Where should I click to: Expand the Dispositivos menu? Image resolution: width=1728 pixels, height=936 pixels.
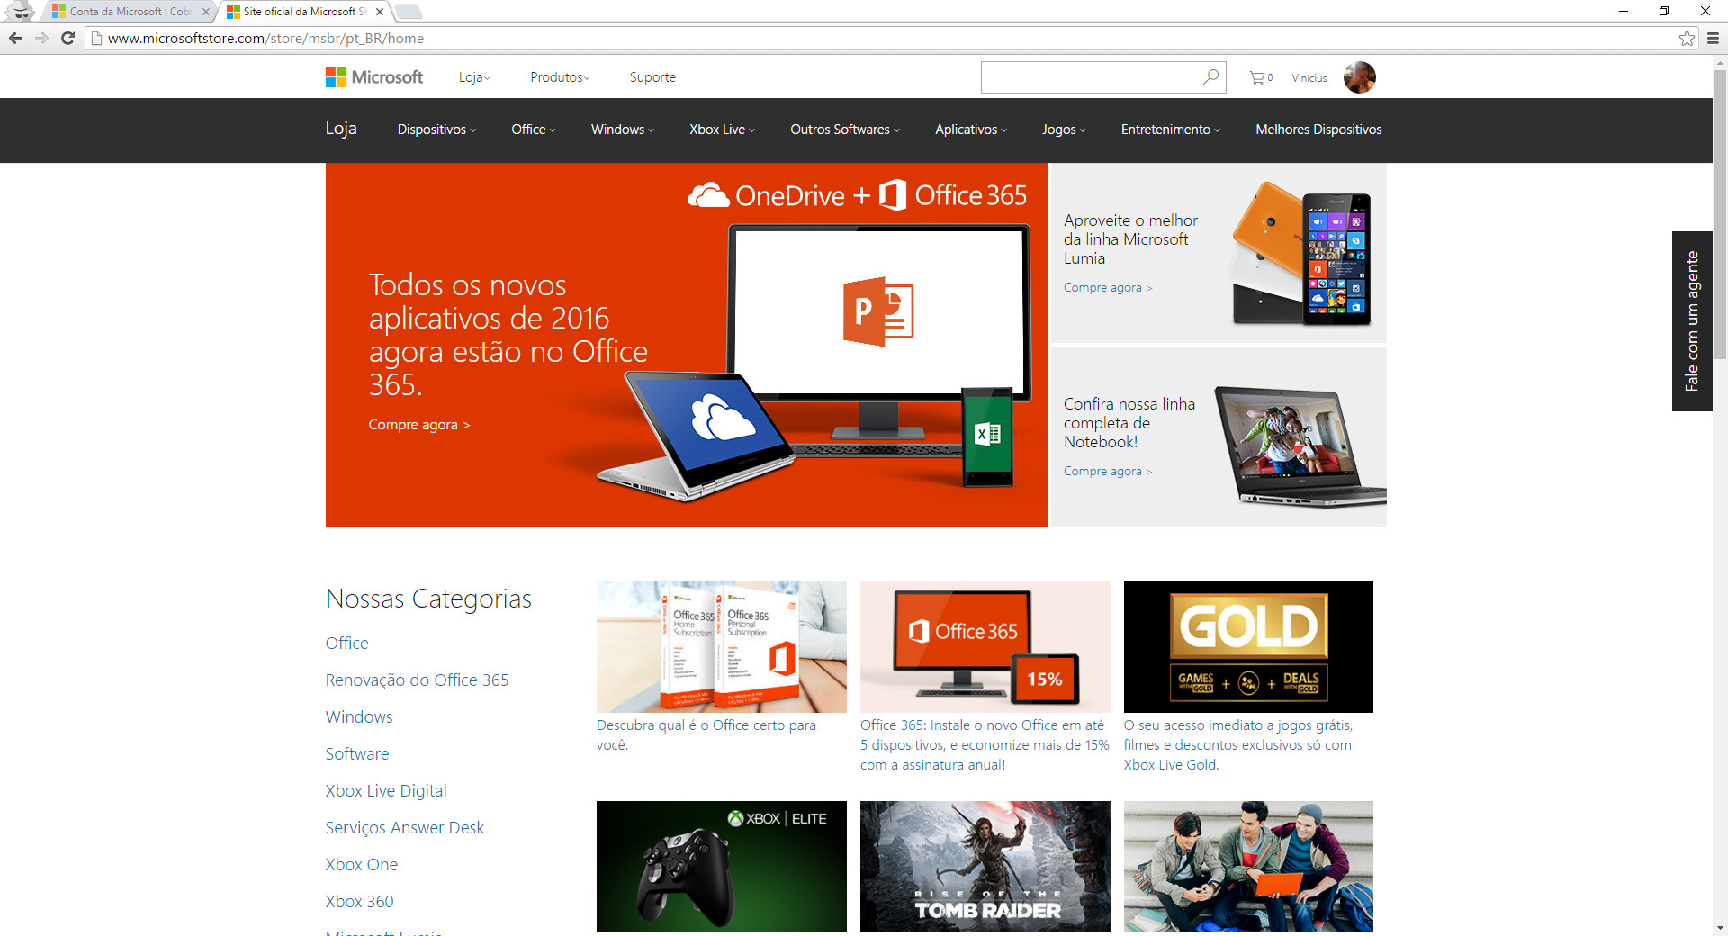(x=436, y=130)
